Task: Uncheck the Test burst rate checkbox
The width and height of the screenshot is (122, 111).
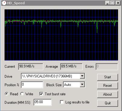Action: tap(41, 94)
